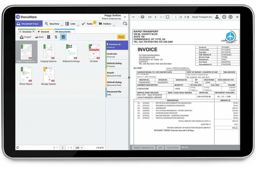Click the 02/19/2019 date label

(172, 148)
